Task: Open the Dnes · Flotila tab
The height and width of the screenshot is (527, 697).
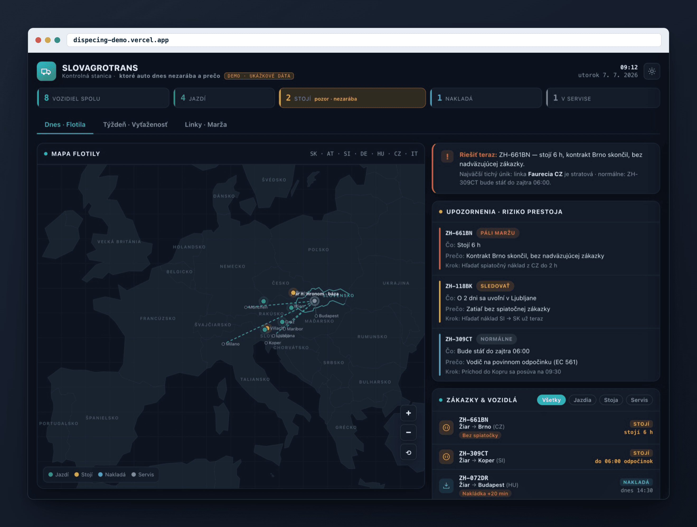Action: point(65,125)
